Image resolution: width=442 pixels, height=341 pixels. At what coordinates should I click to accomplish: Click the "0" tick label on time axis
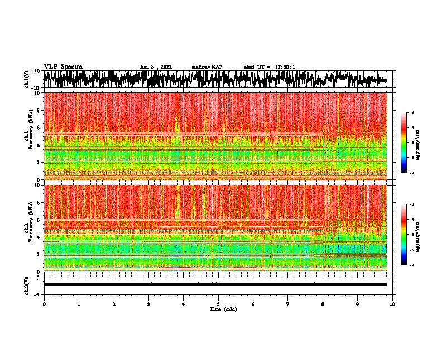click(44, 304)
